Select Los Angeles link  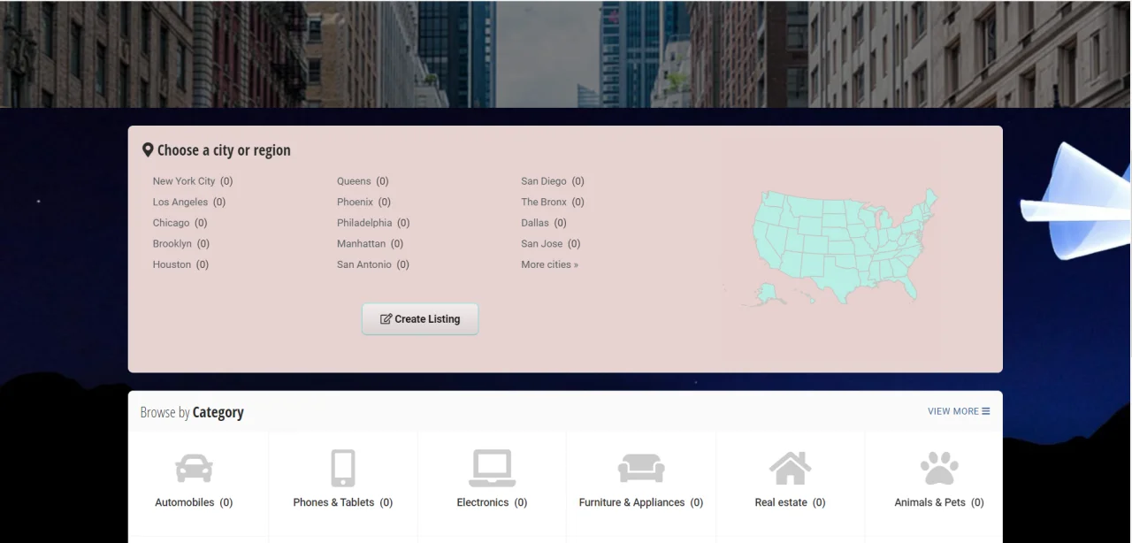pyautogui.click(x=180, y=202)
